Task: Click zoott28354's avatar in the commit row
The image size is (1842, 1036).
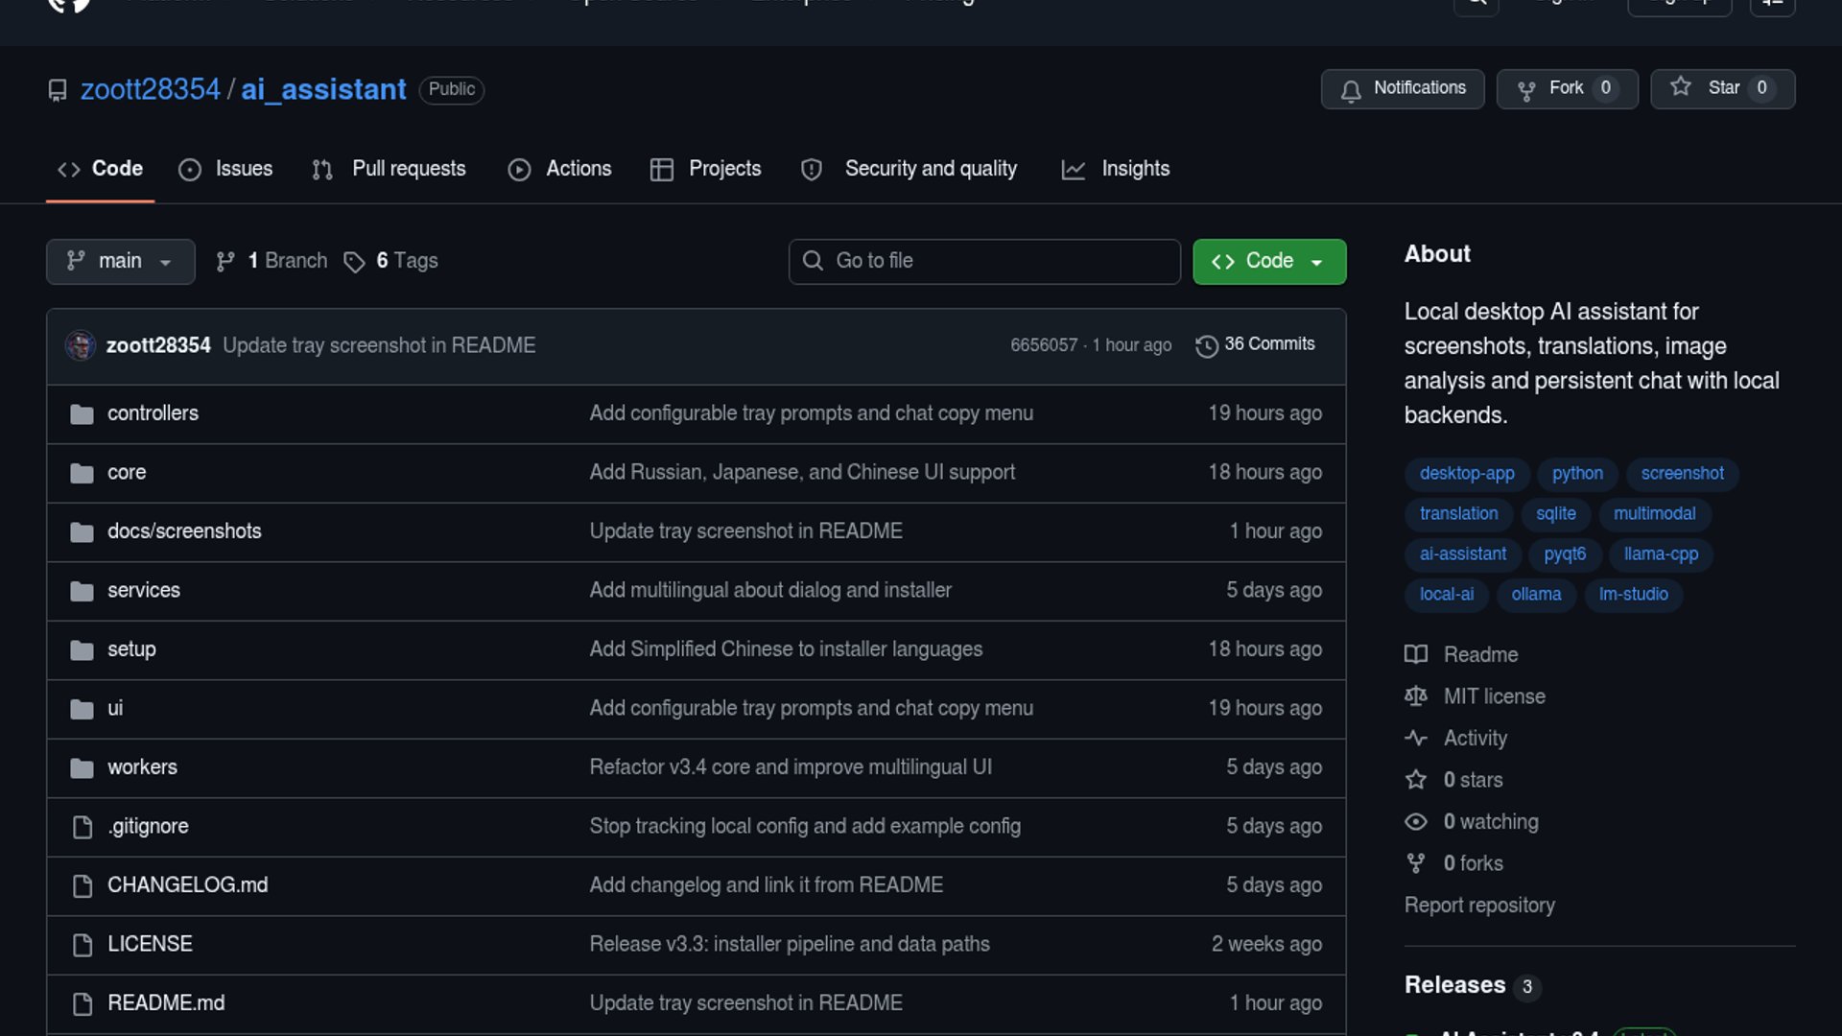Action: tap(81, 345)
